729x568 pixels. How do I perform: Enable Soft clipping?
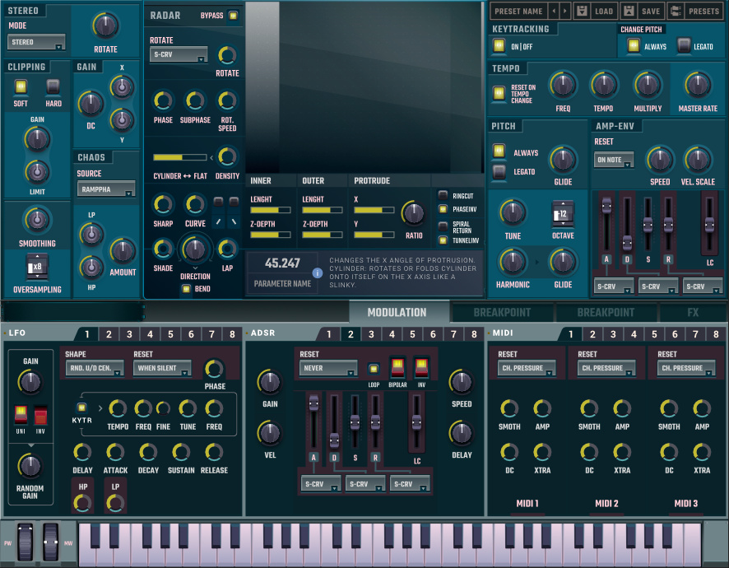[21, 86]
